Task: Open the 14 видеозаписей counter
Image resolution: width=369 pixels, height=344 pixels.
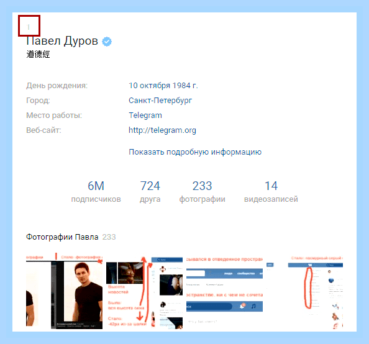Action: pos(271,191)
